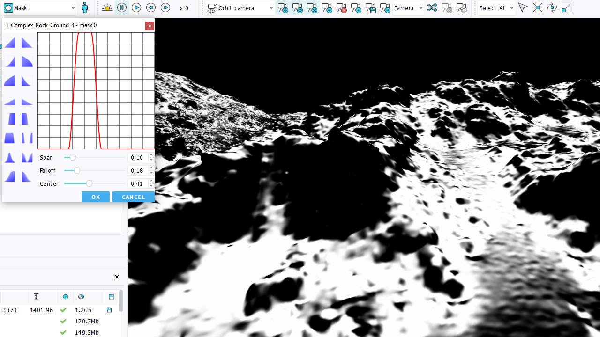Viewport: 600px width, 337px height.
Task: Activate the arrow selection tool
Action: click(523, 8)
